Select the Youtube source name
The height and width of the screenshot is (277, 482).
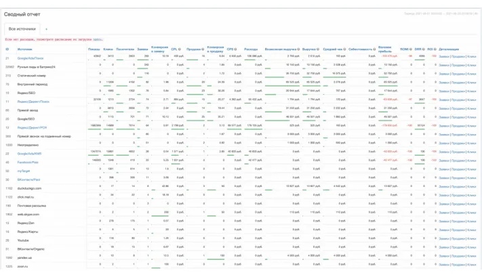[x=23, y=240]
